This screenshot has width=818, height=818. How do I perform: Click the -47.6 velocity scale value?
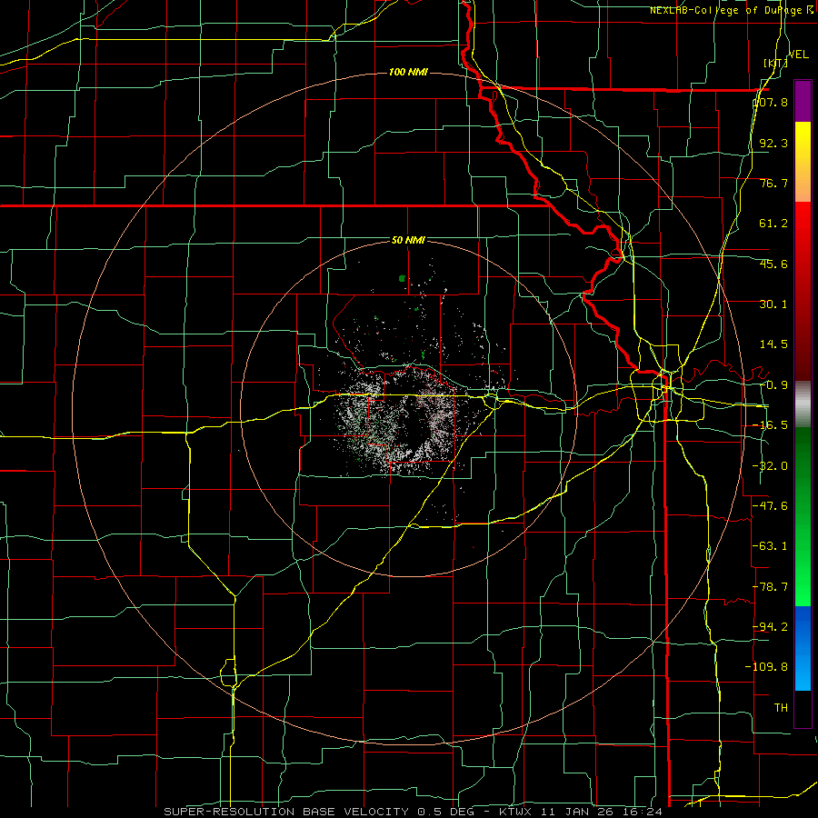click(771, 506)
